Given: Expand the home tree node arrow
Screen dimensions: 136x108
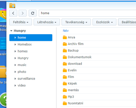Looking at the screenshot, I should [x=15, y=38].
